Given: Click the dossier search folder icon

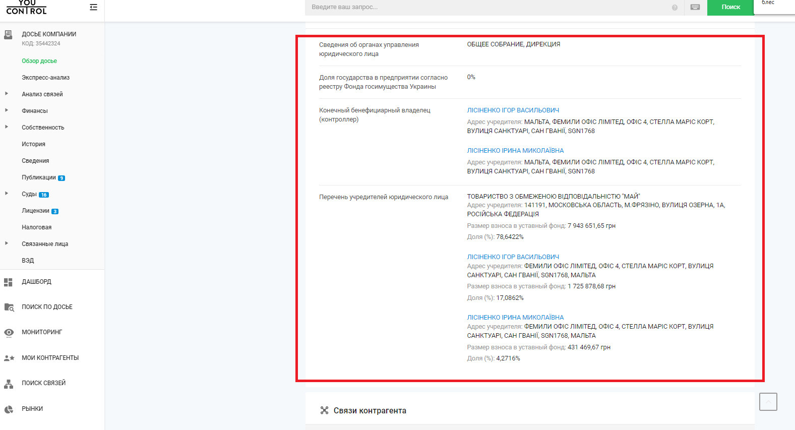Looking at the screenshot, I should 9,307.
